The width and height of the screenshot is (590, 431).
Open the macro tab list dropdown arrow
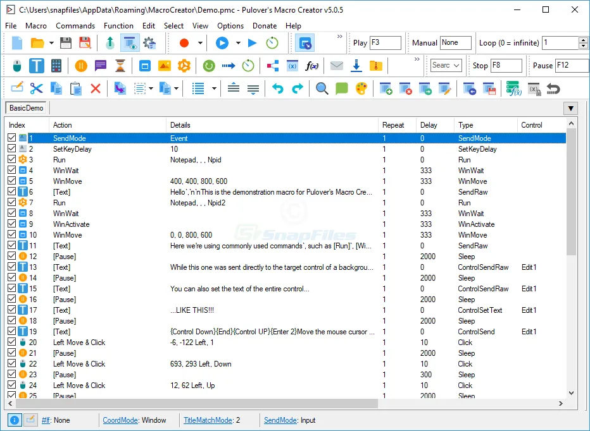[571, 108]
